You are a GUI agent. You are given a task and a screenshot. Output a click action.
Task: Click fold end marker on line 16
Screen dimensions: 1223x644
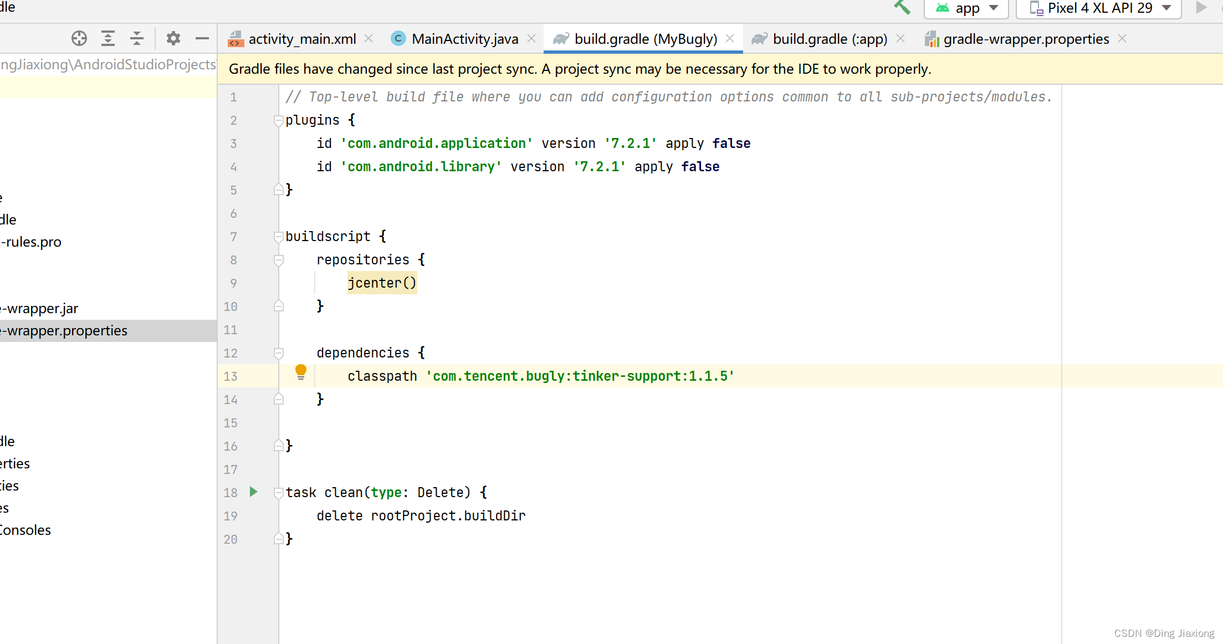coord(279,446)
